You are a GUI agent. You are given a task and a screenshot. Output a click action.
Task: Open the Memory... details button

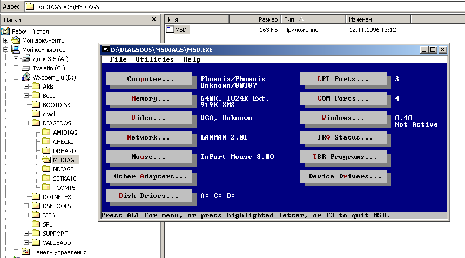coord(149,98)
